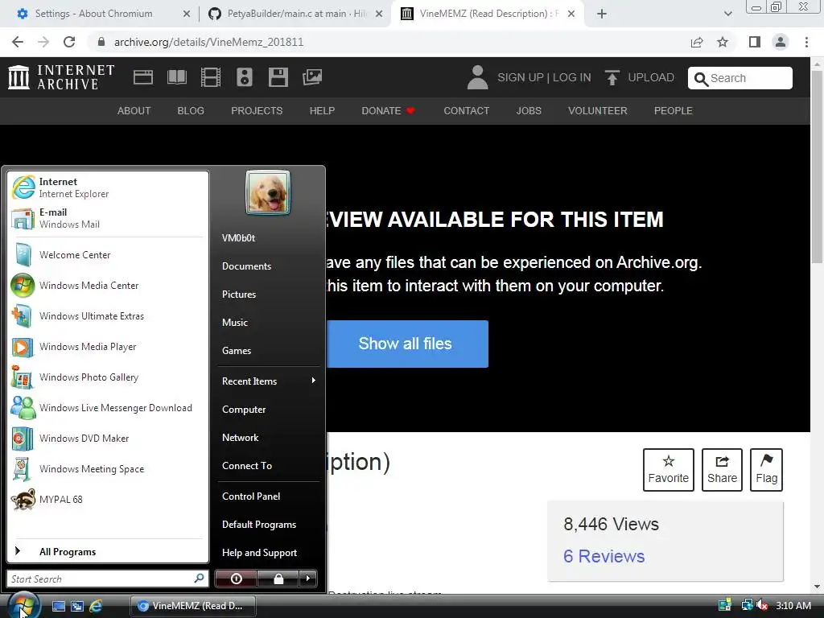The width and height of the screenshot is (824, 618).
Task: Launch Welcome Center
Action: [108, 255]
